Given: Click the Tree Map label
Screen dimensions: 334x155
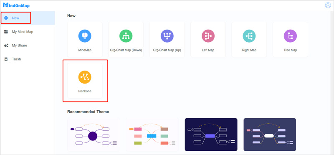Looking at the screenshot, I should [x=290, y=50].
